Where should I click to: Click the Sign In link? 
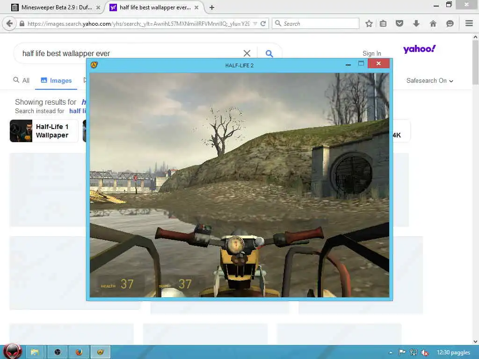[x=372, y=53]
